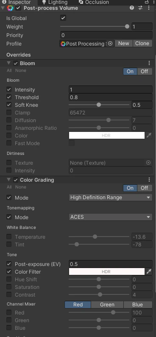
Task: Enable the Bloom Color override checkbox
Action: tap(9, 135)
